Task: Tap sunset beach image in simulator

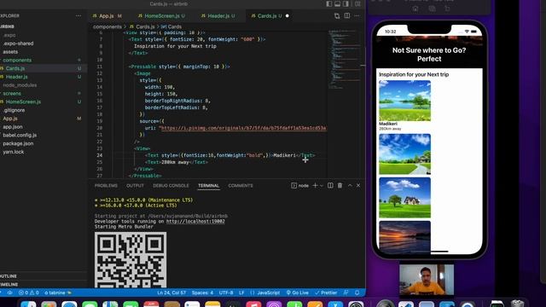Action: pyautogui.click(x=404, y=236)
